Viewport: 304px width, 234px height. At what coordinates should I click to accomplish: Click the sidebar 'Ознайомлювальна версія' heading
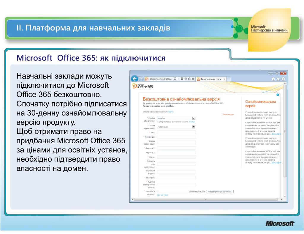coord(260,104)
